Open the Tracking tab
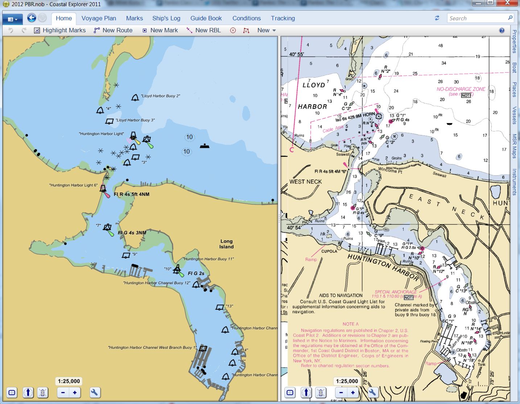 point(283,18)
